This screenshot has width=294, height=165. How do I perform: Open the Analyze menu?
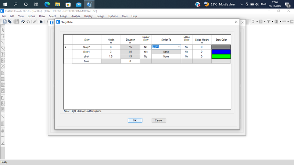pos(76,16)
